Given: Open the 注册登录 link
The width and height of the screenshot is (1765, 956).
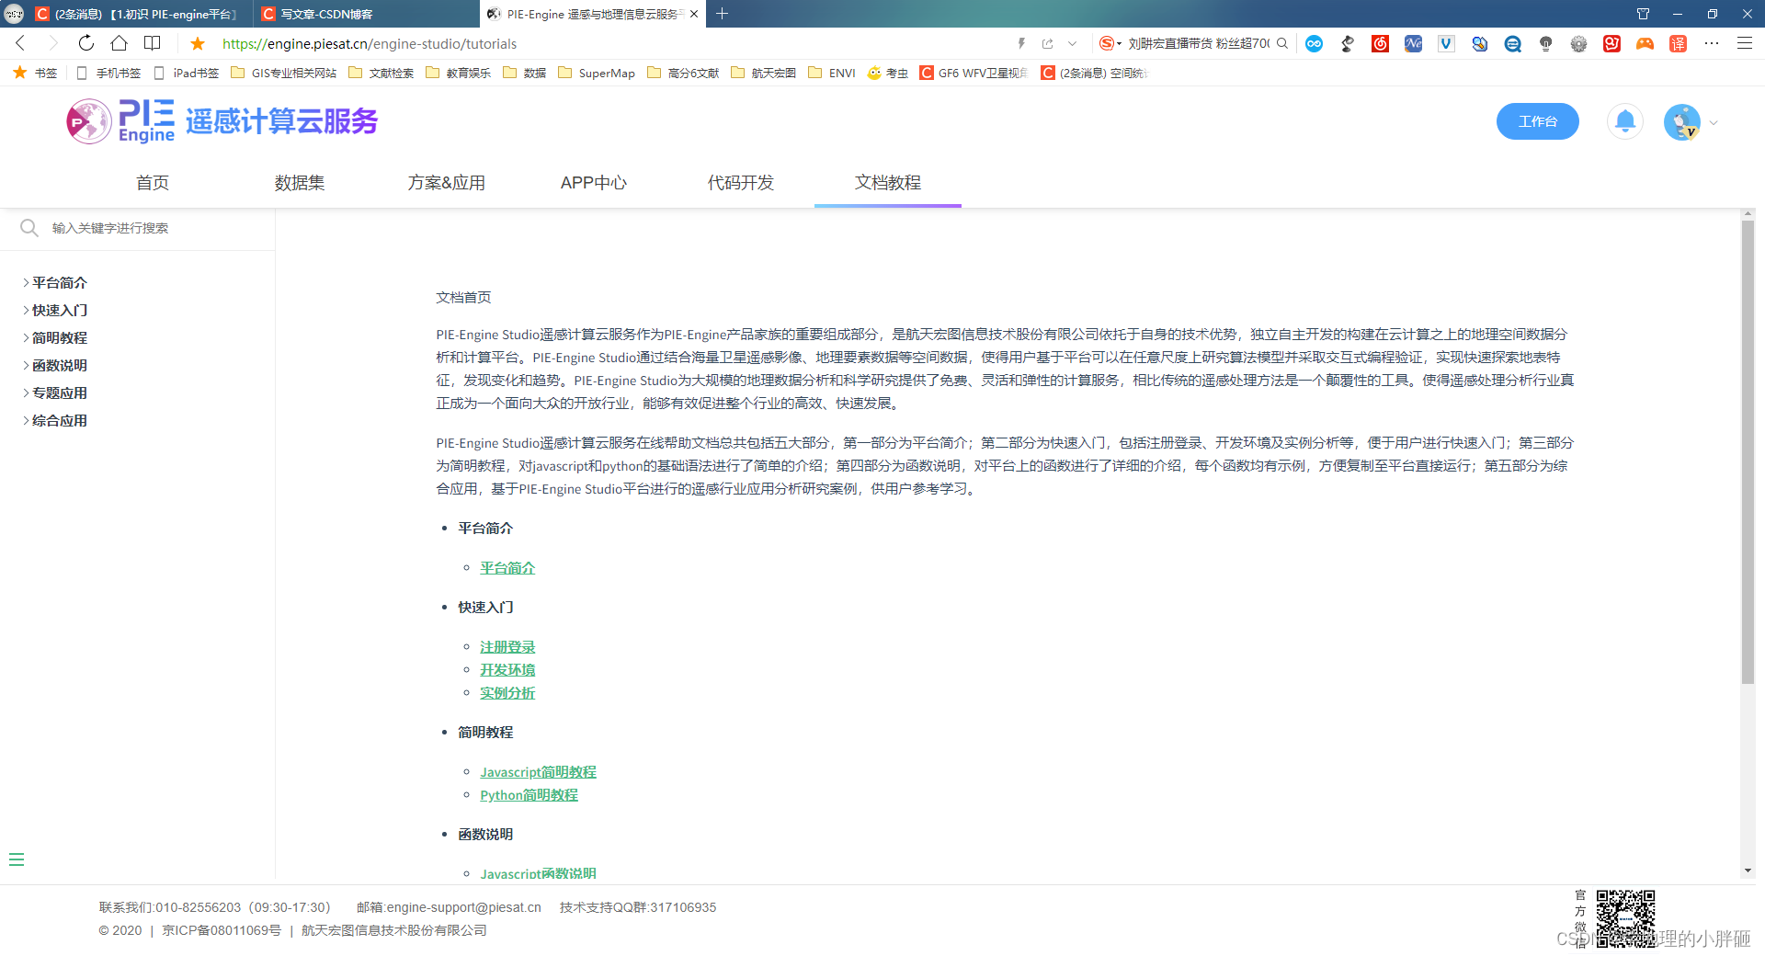Looking at the screenshot, I should point(507,647).
